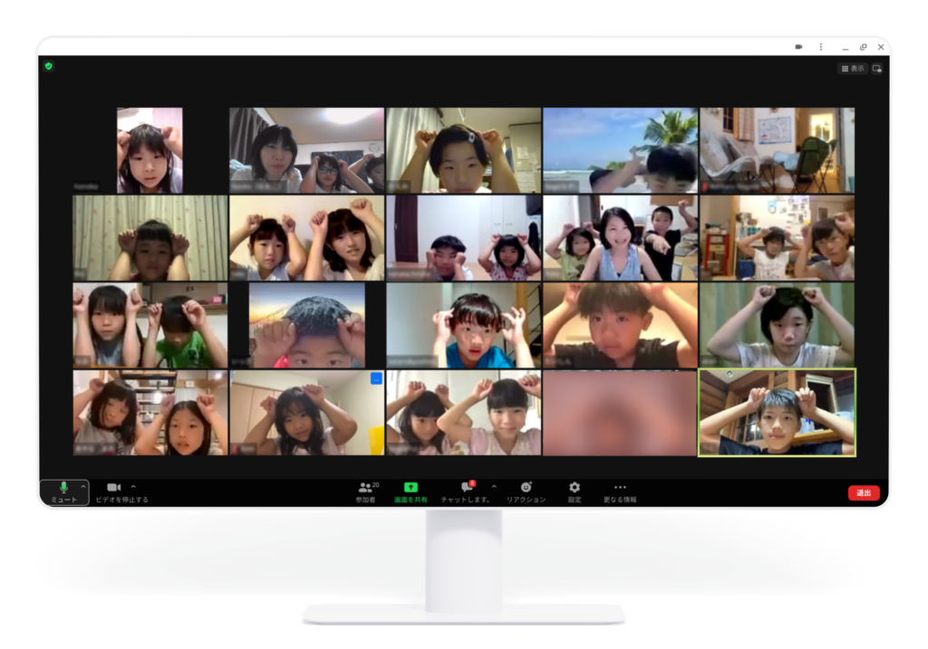Open 設定 settings gear icon
Image resolution: width=928 pixels, height=649 pixels.
point(575,492)
